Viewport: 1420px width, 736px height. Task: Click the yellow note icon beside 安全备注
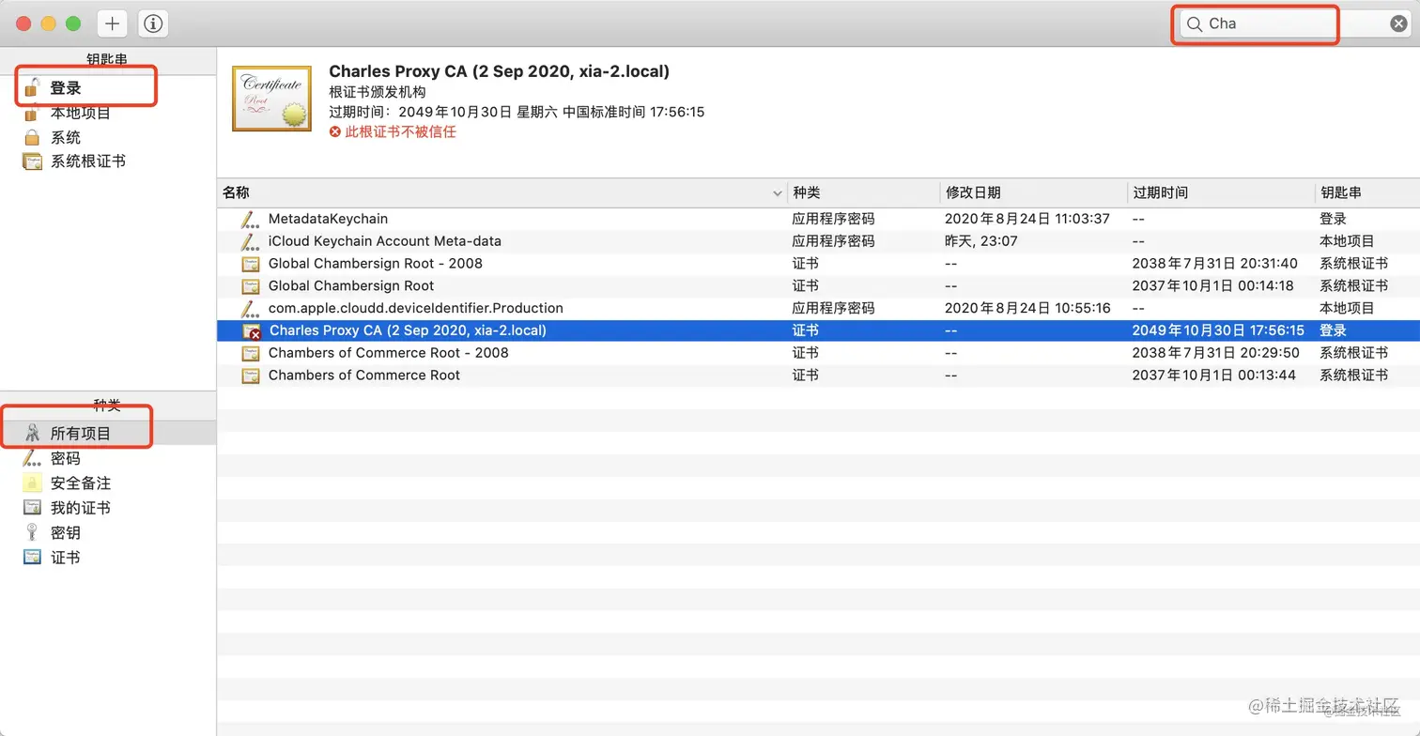pyautogui.click(x=33, y=483)
